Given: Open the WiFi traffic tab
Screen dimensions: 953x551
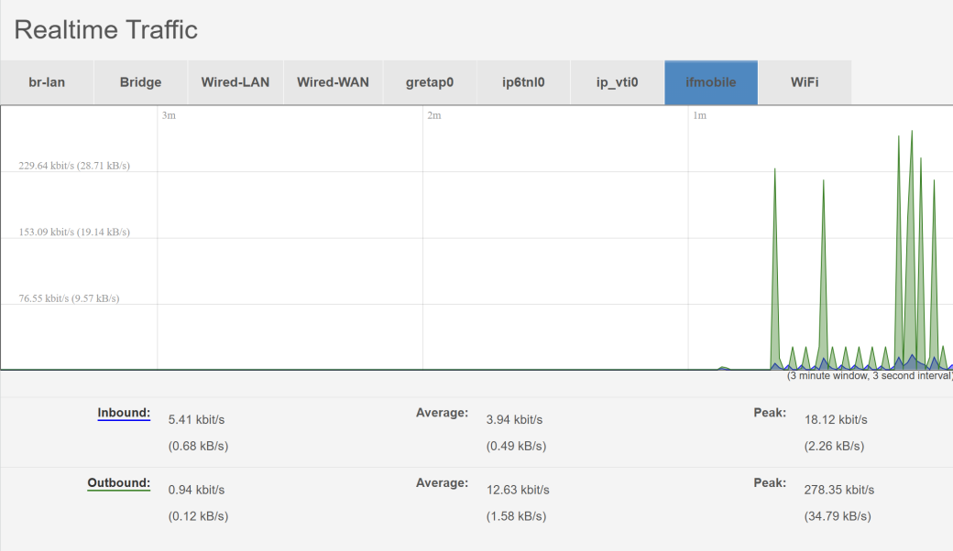Looking at the screenshot, I should tap(805, 81).
